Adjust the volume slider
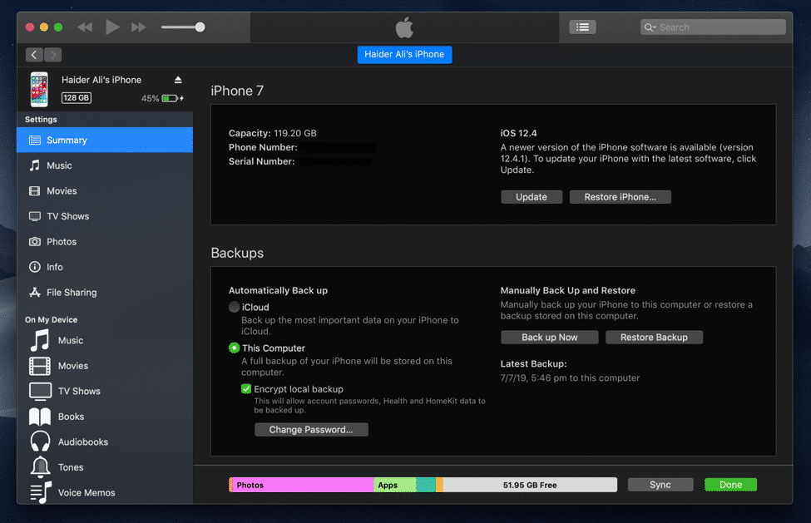 [x=199, y=26]
